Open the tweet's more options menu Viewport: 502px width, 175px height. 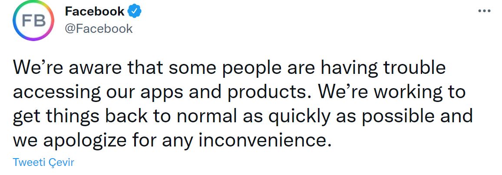[x=484, y=11]
